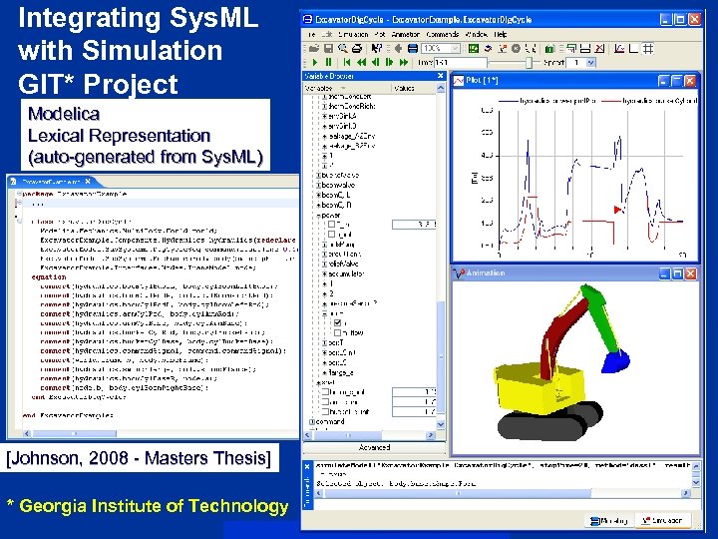Image resolution: width=718 pixels, height=539 pixels.
Task: Click the translate model toolbar icon
Action: point(488,48)
